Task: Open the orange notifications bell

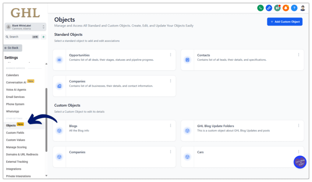Action: (285, 8)
